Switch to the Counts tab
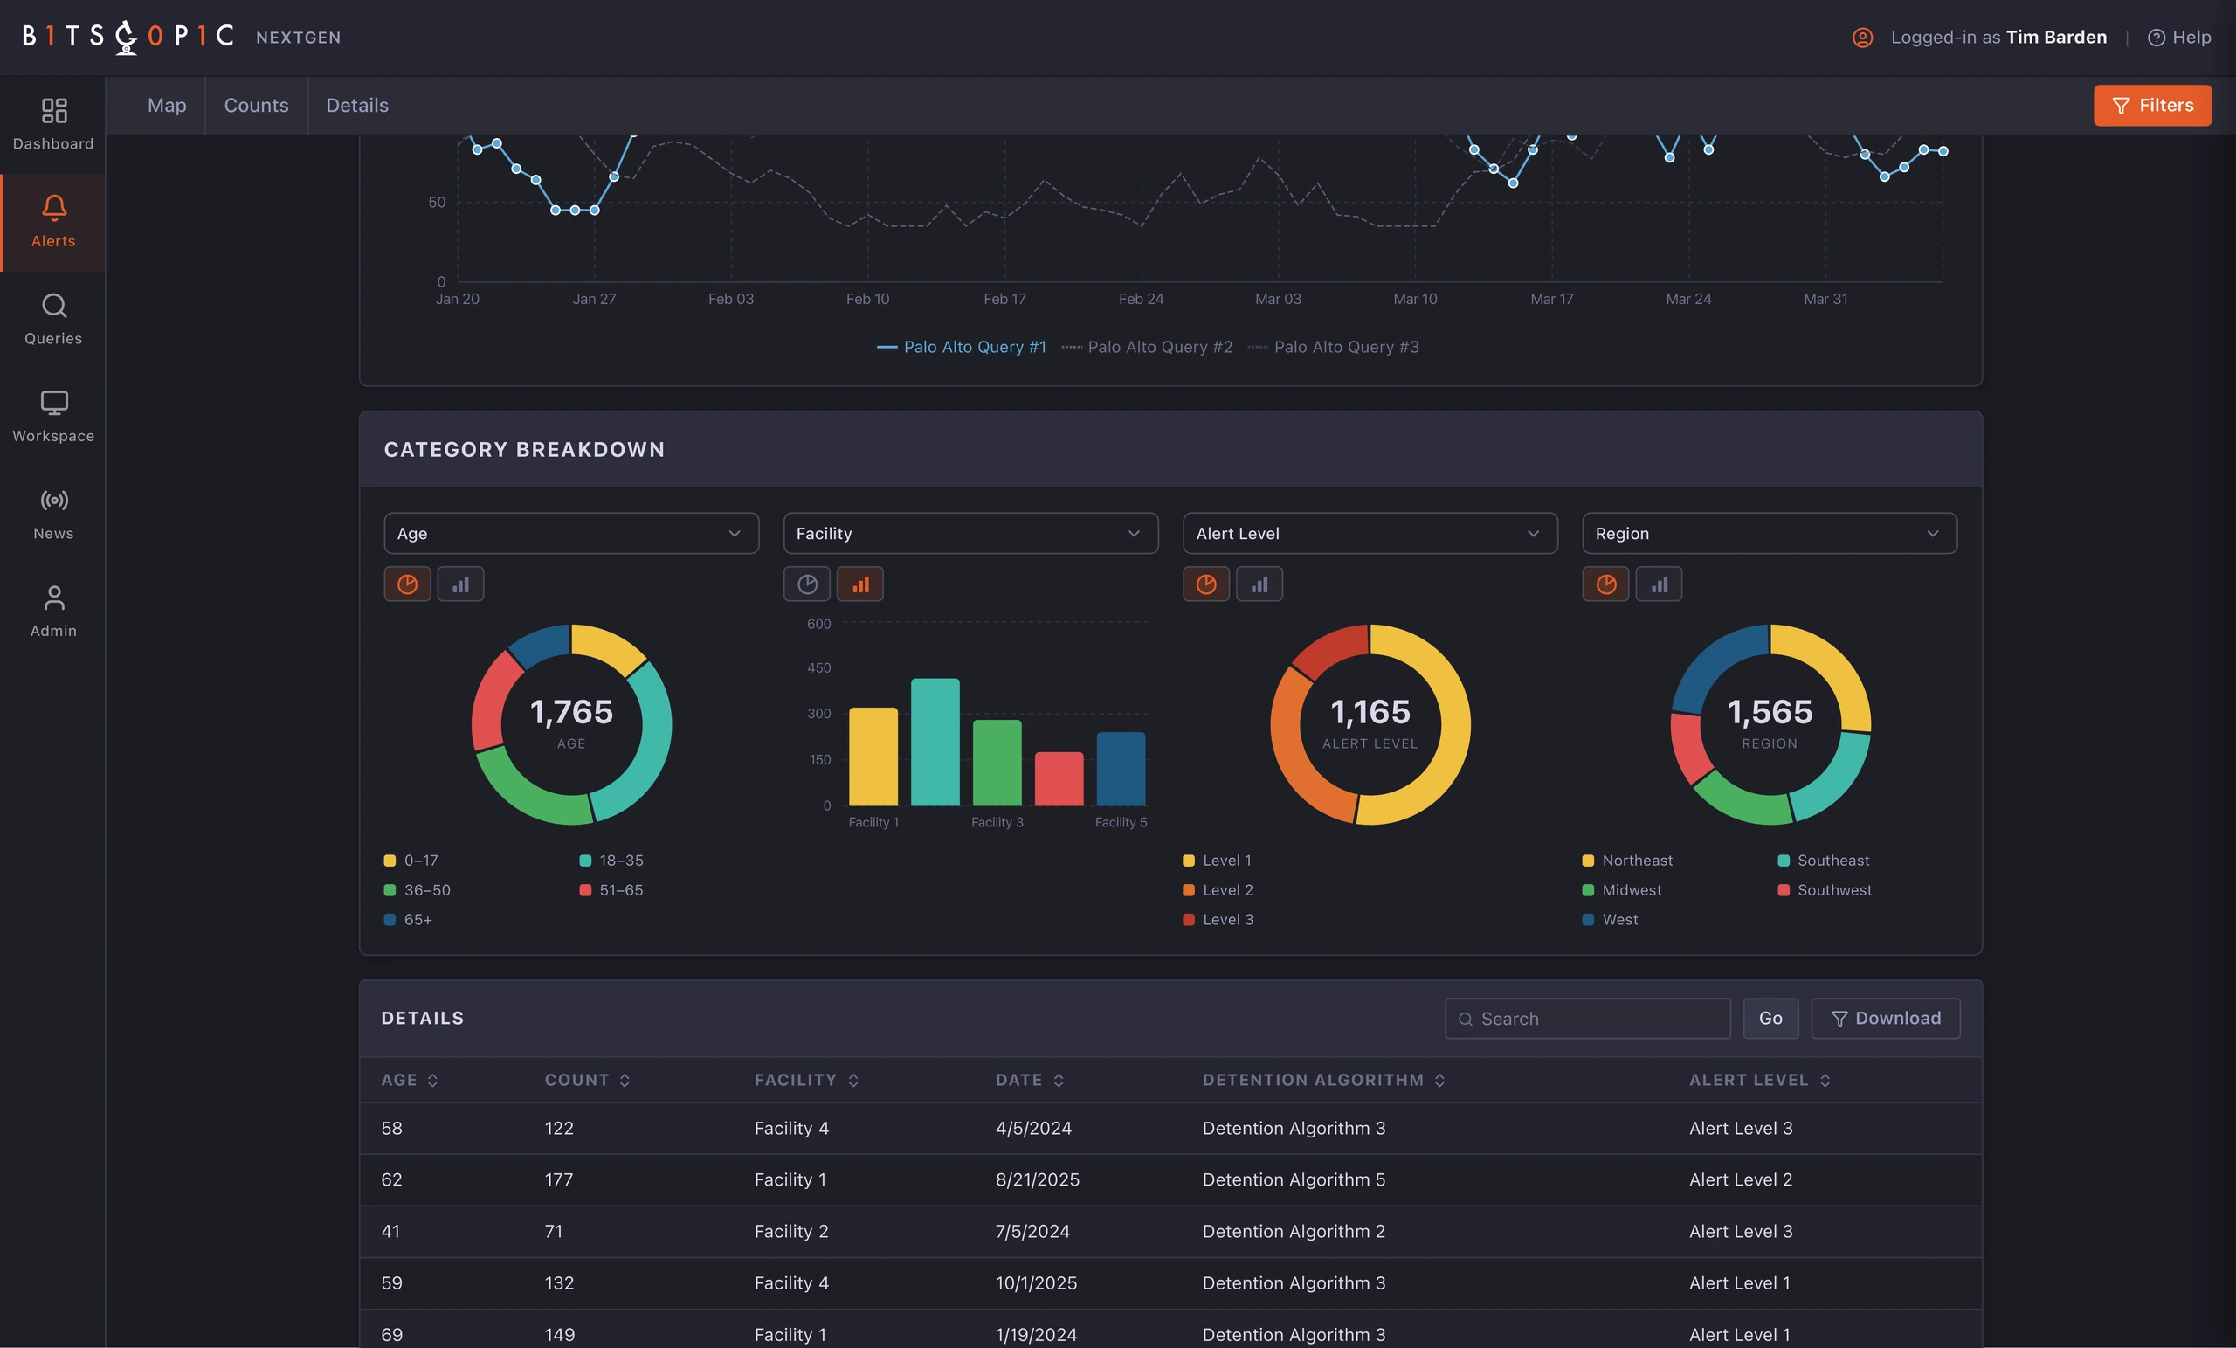 (256, 106)
